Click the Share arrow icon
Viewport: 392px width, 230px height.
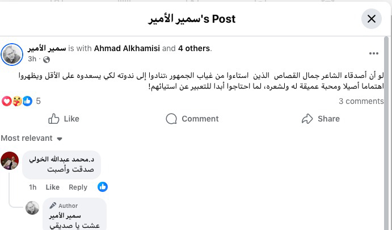(307, 119)
